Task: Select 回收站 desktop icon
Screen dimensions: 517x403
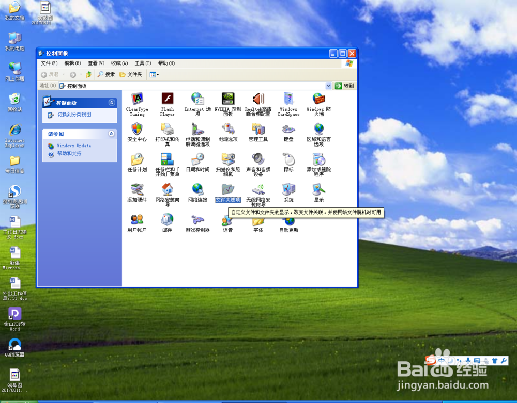Action: pyautogui.click(x=14, y=102)
